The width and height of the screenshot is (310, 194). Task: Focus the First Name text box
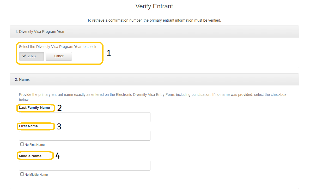click(84, 136)
